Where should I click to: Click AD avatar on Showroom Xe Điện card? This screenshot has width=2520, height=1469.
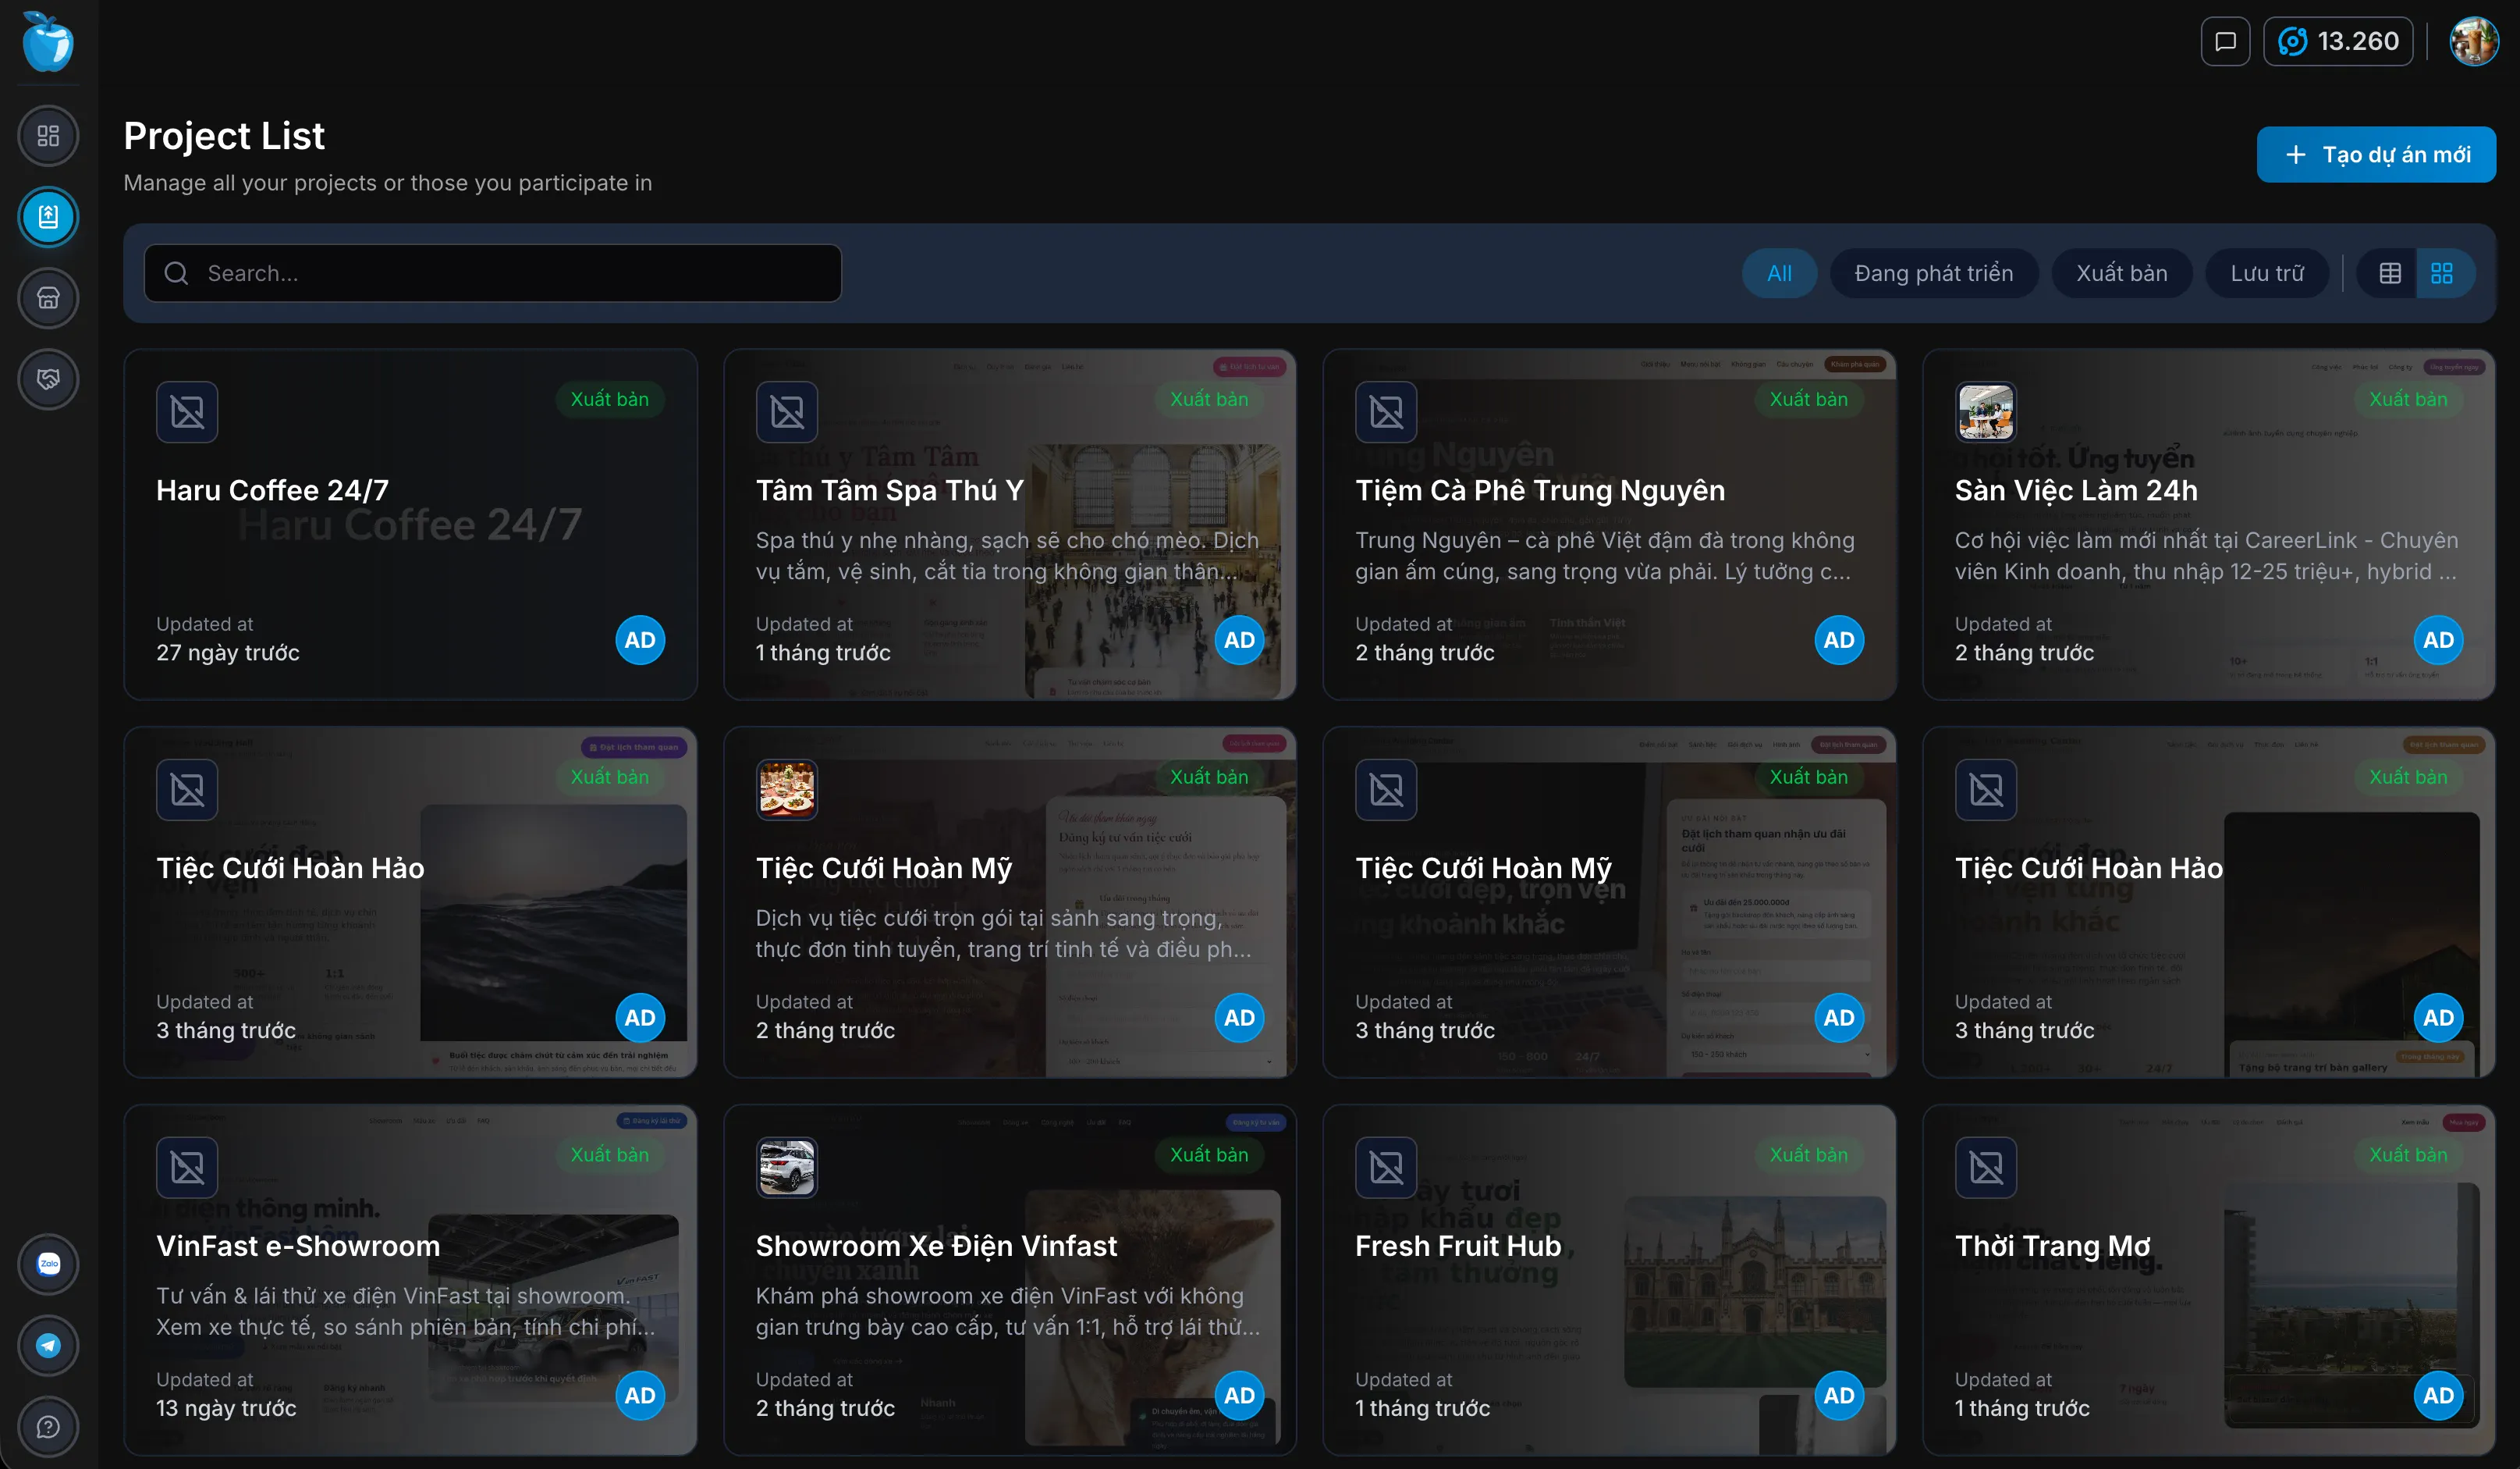(1240, 1395)
